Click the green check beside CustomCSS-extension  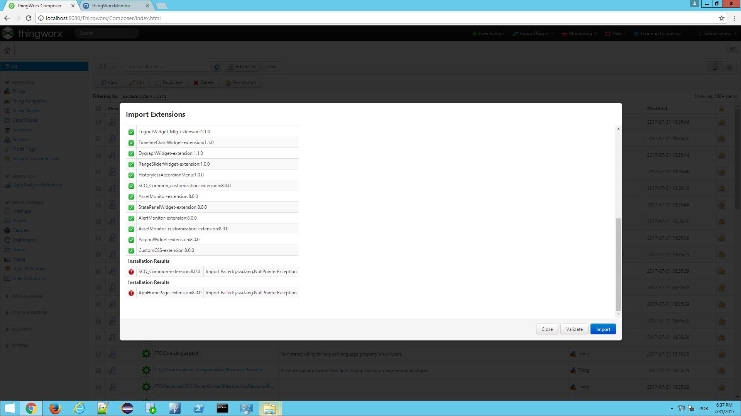[131, 251]
